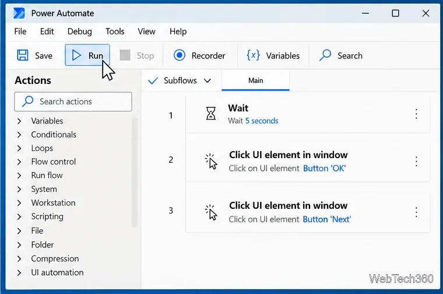Click the checkmark icon beside Subflows
The width and height of the screenshot is (443, 294).
click(x=153, y=81)
